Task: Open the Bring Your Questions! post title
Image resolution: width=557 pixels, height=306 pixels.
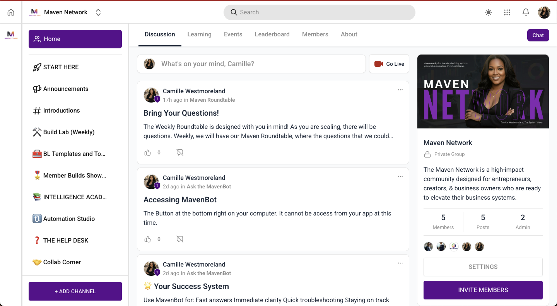Action: tap(181, 113)
